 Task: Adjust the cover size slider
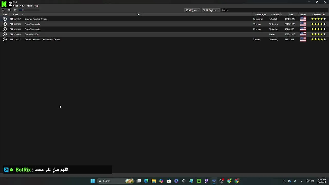pos(29,10)
